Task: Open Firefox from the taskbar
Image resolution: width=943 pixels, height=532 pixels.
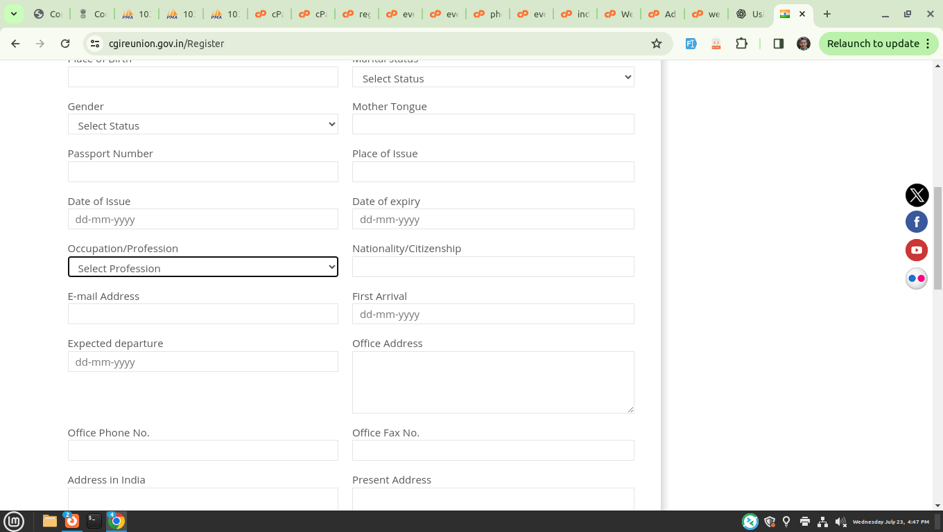Action: point(72,521)
